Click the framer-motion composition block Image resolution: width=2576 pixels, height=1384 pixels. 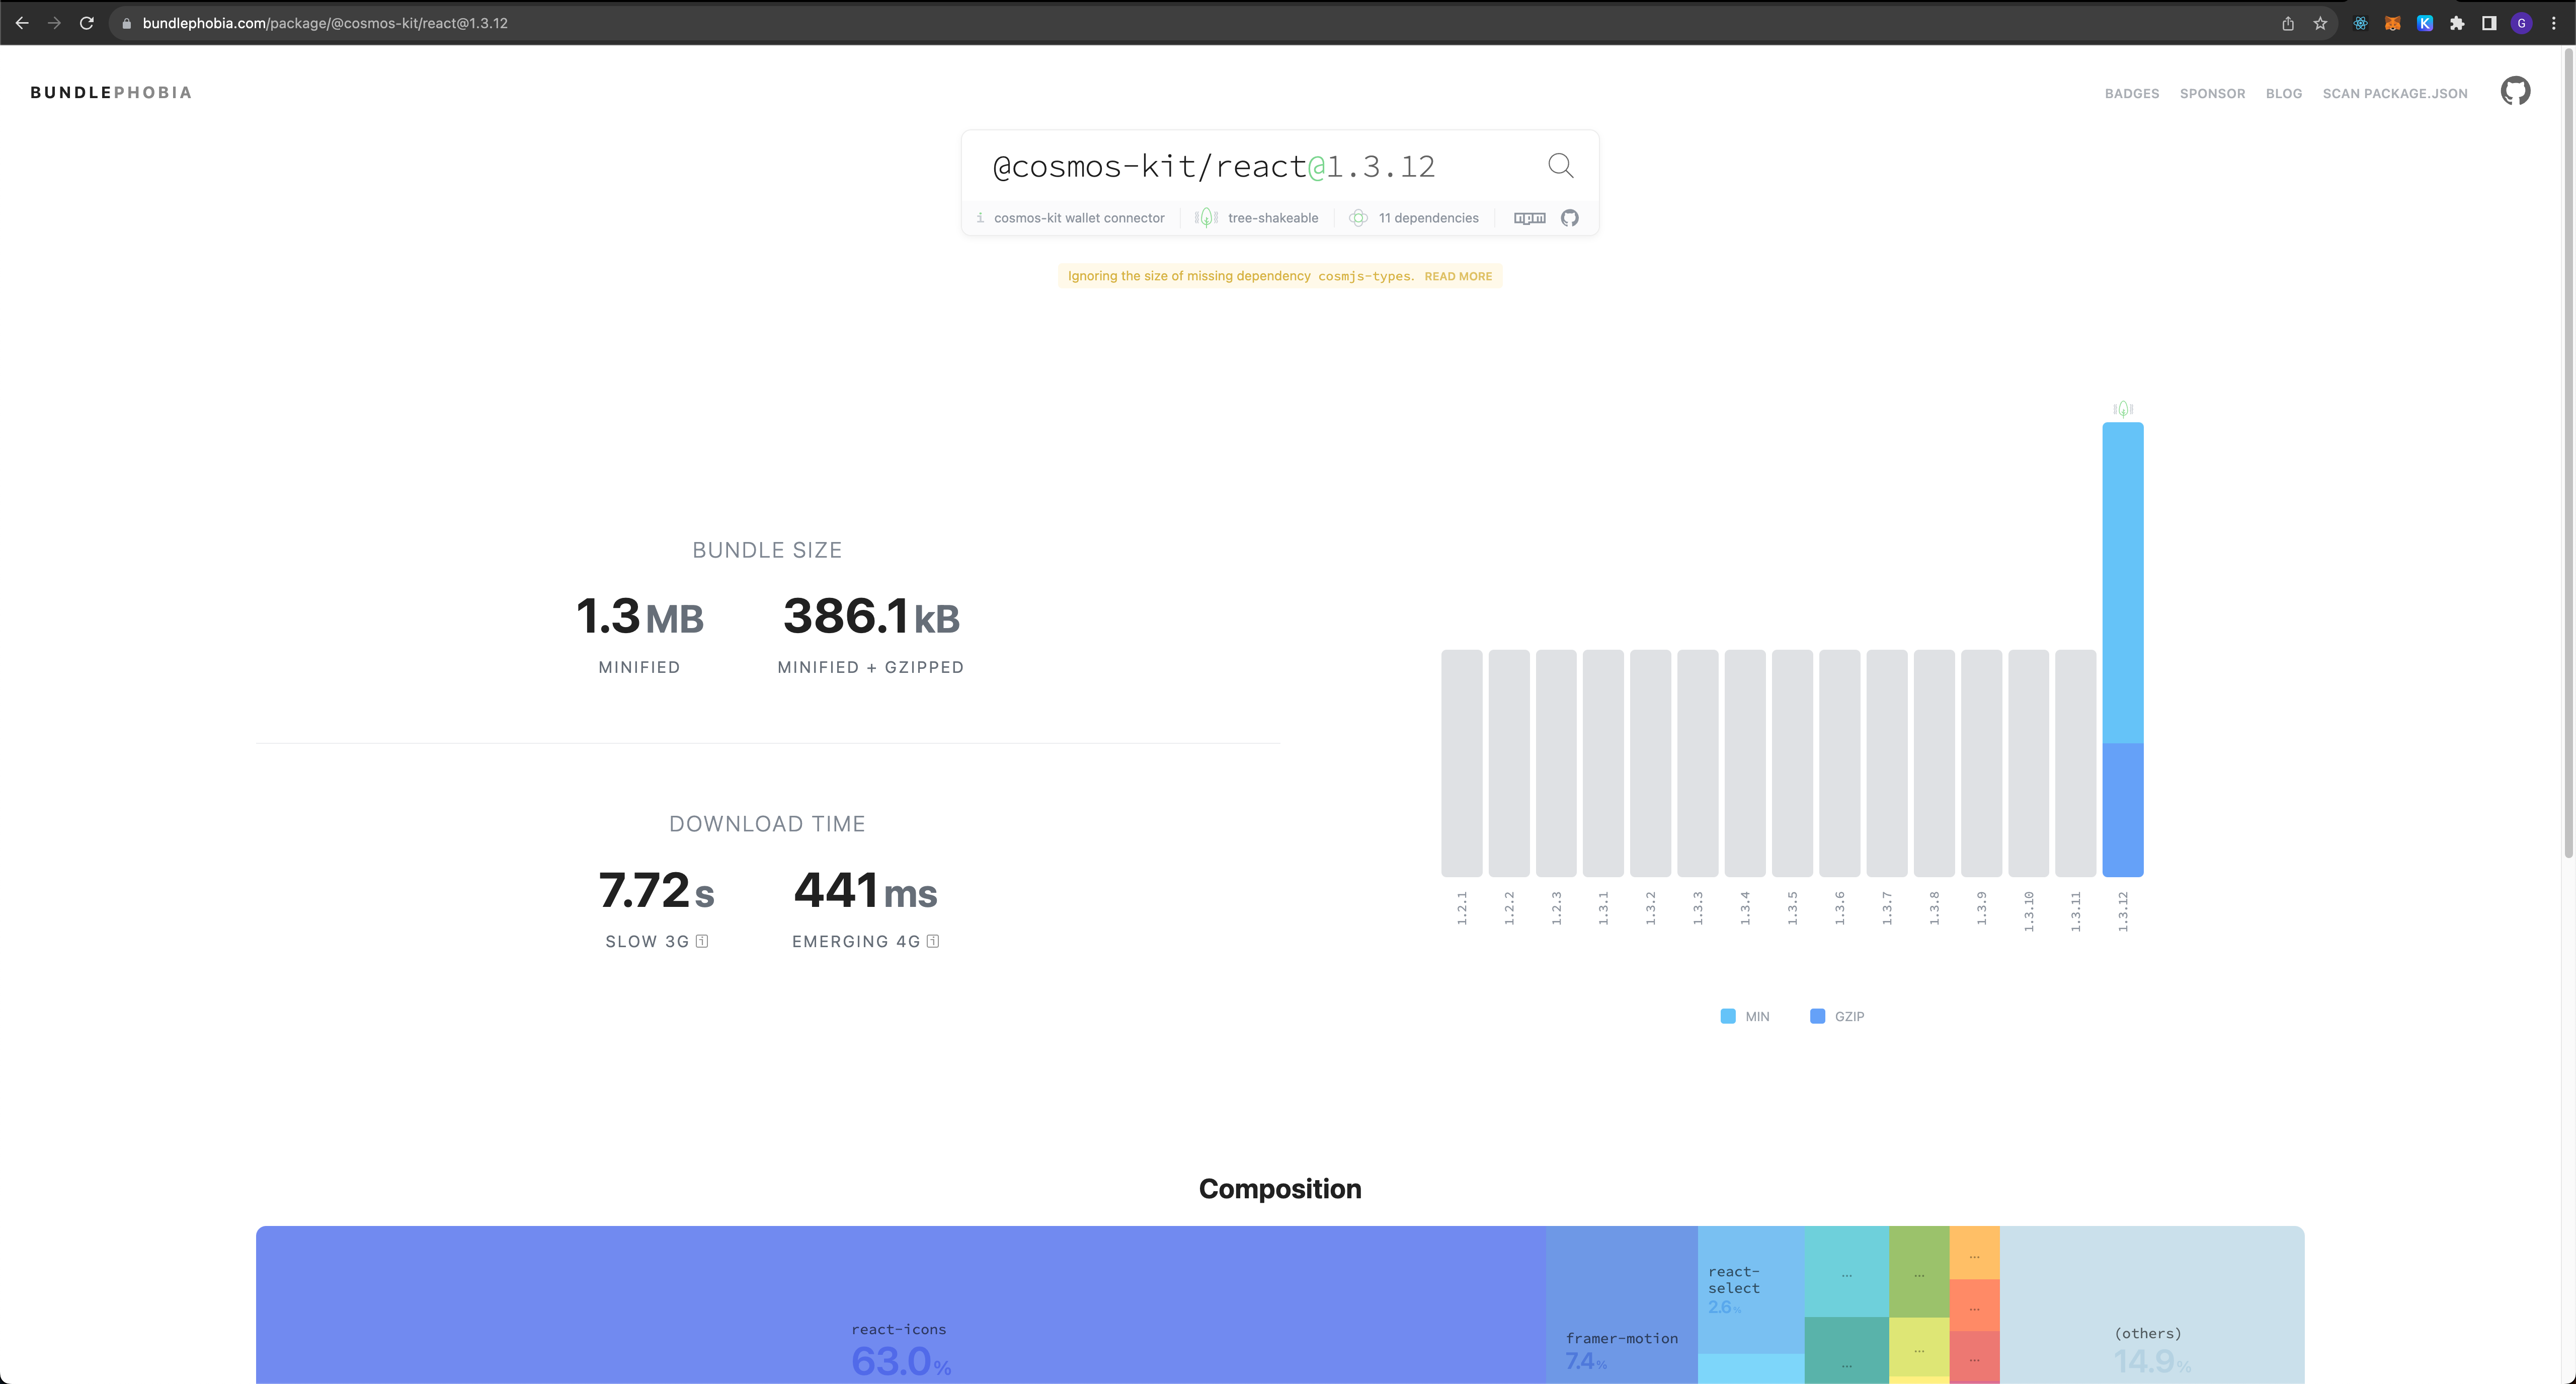click(x=1621, y=1305)
